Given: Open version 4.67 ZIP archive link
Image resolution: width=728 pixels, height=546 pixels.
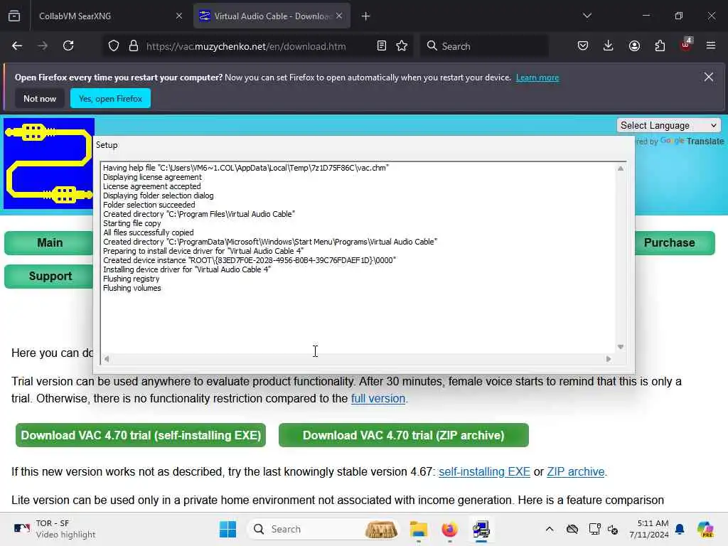Looking at the screenshot, I should (x=575, y=472).
